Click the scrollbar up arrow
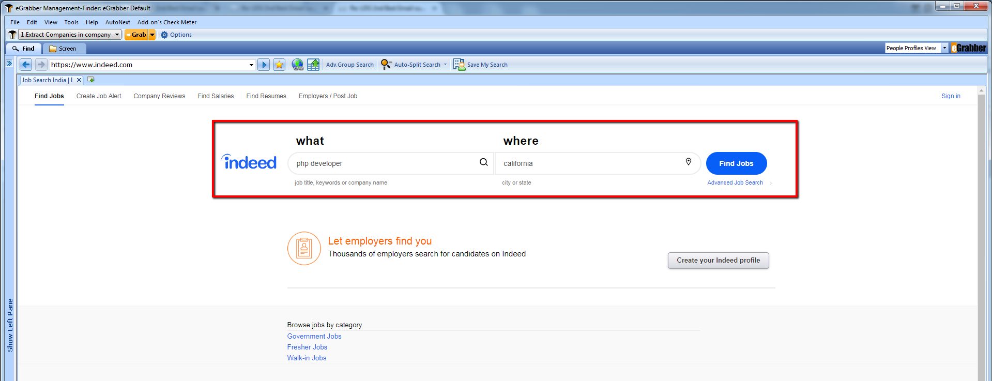This screenshot has height=381, width=992. point(981,90)
